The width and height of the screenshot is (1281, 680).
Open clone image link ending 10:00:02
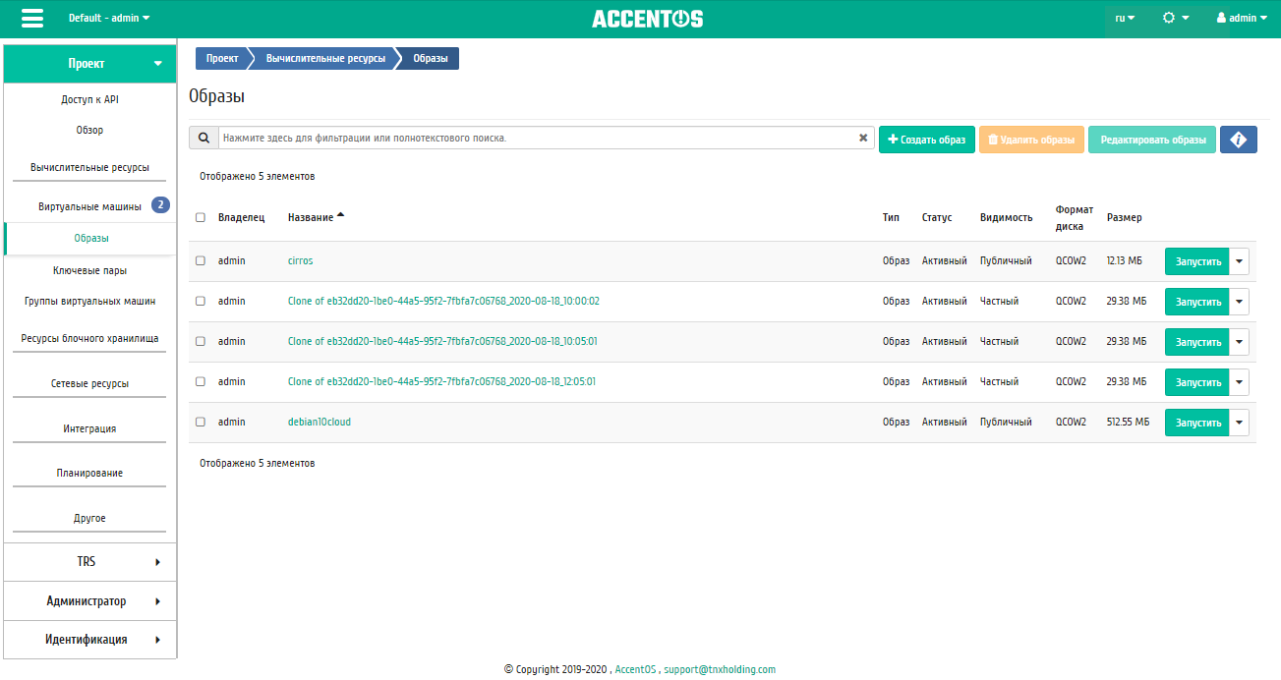[x=443, y=301]
